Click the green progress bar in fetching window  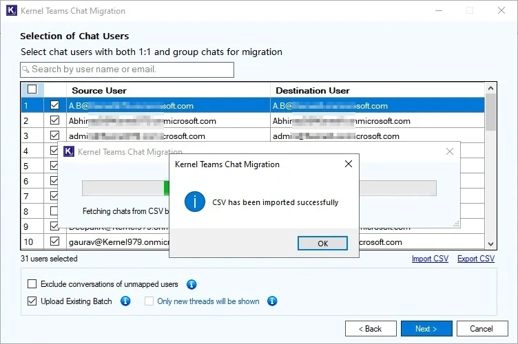(x=167, y=188)
